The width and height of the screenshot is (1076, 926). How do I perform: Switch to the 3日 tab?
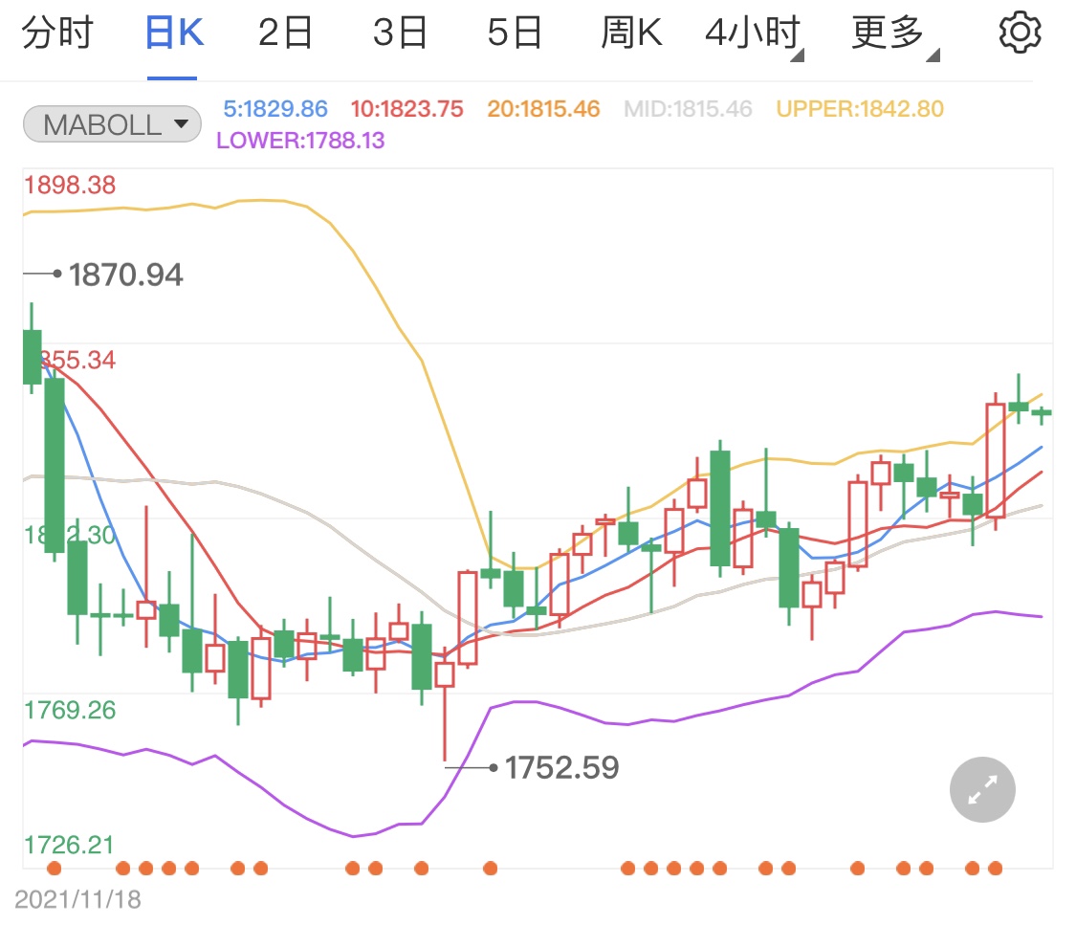tap(400, 33)
